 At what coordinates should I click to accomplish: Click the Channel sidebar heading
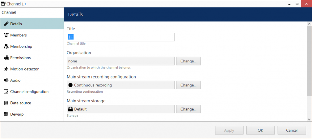(x=9, y=12)
